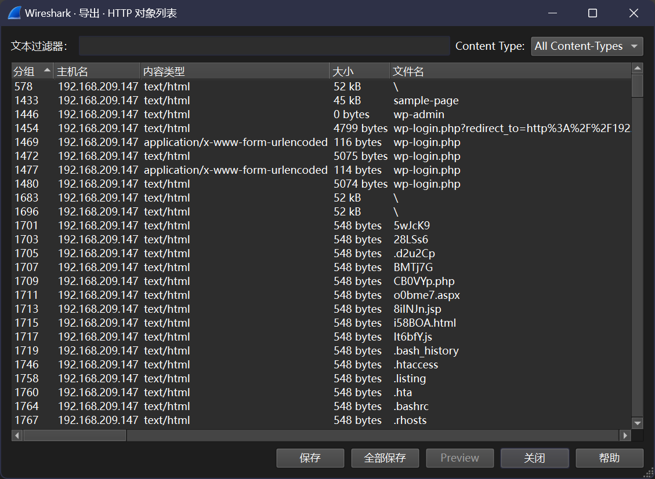This screenshot has width=655, height=479.
Task: Select the BMTj7G file row
Action: point(321,267)
